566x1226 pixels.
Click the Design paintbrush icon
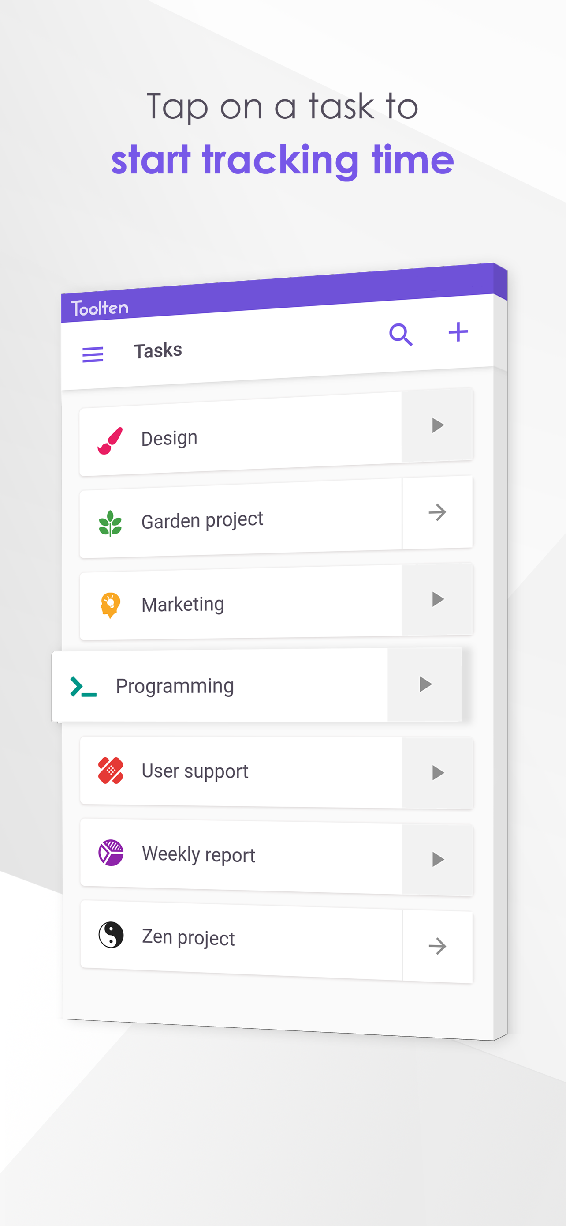click(x=110, y=440)
